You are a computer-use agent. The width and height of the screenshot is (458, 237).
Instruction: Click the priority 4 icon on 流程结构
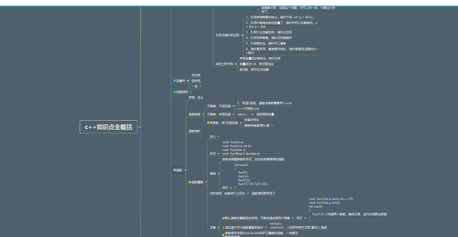175,92
